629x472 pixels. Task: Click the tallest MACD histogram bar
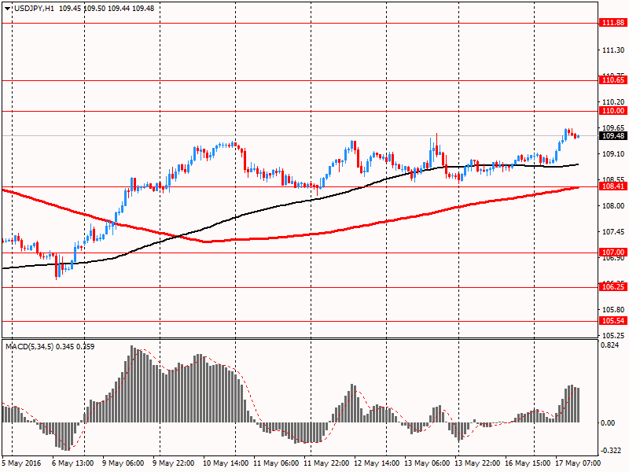pos(132,384)
